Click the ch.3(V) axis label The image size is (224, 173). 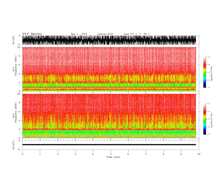click(x=14, y=145)
